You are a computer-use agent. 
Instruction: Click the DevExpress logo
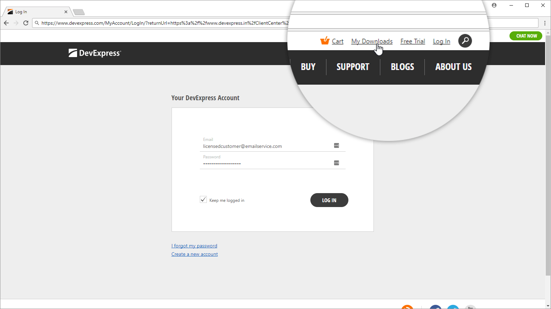(x=95, y=53)
